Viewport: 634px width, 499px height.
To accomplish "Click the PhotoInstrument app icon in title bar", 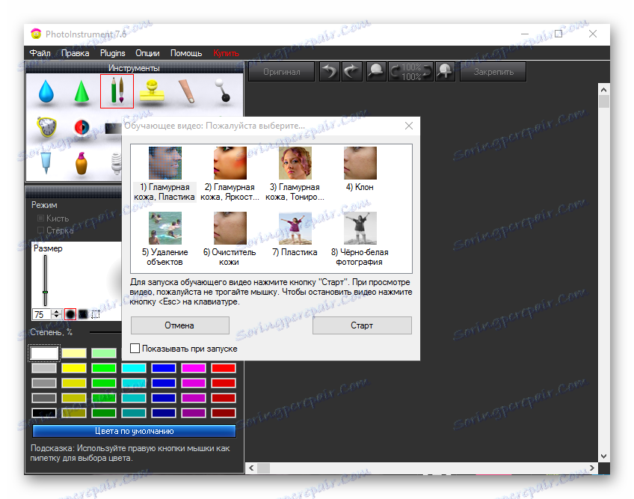I will pos(36,34).
